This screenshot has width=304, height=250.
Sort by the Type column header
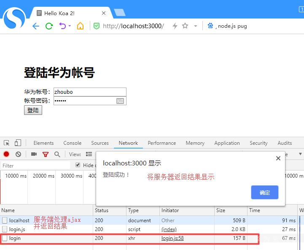pos(143,210)
